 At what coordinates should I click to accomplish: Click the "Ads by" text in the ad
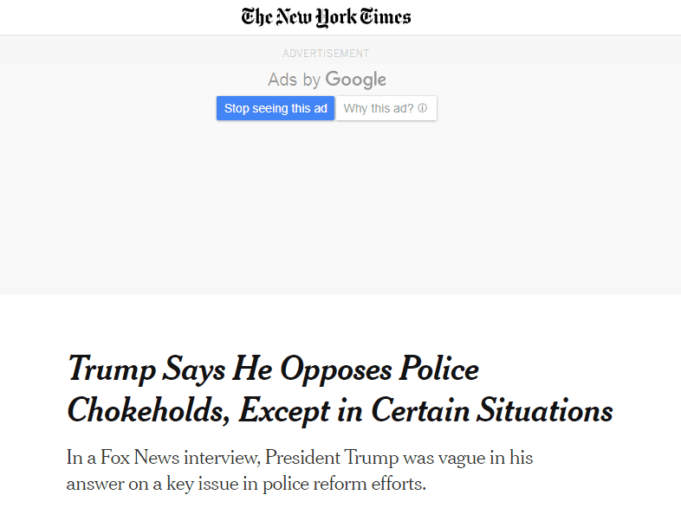point(294,80)
